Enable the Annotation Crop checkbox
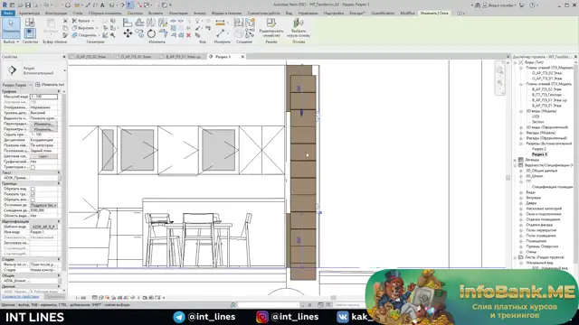579x325 pixels. (x=33, y=200)
